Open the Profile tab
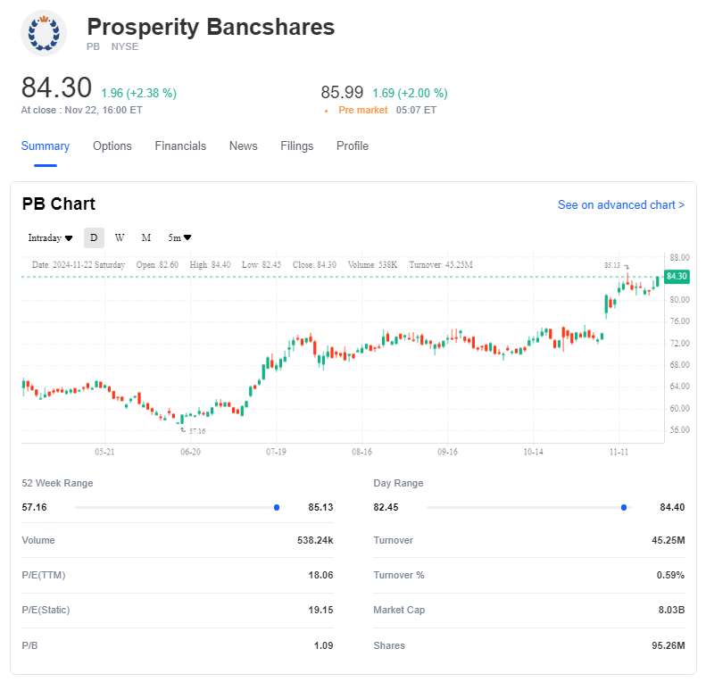 point(353,146)
